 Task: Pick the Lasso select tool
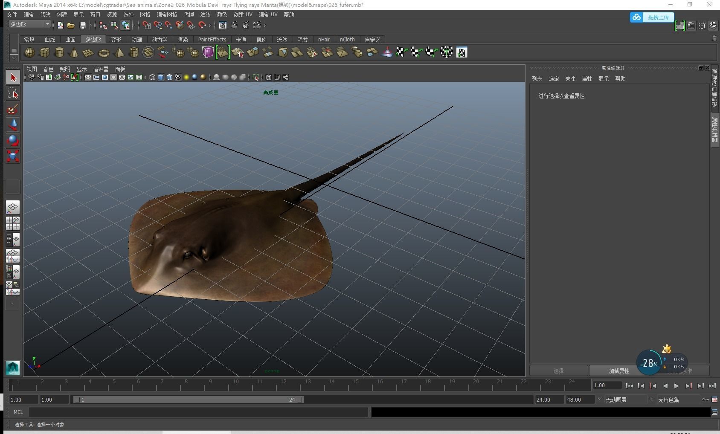point(13,93)
